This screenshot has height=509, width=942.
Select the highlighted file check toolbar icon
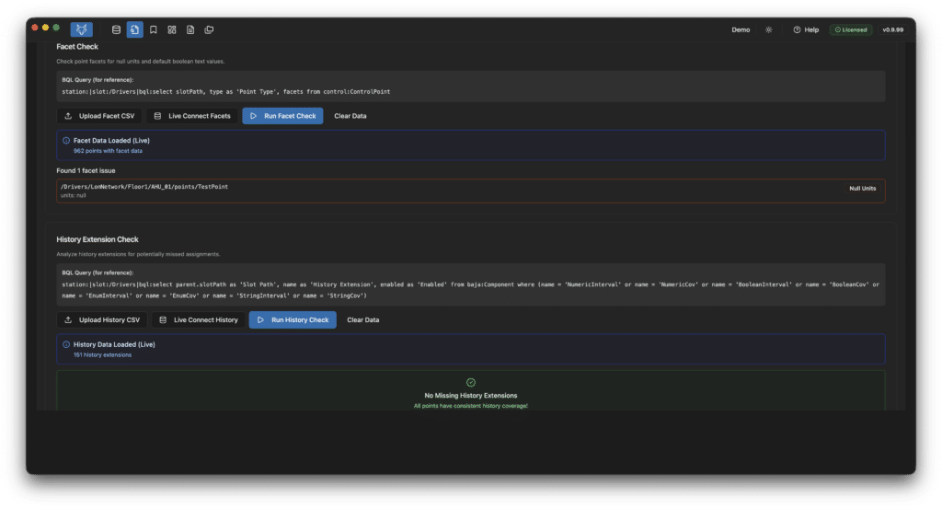click(x=134, y=29)
